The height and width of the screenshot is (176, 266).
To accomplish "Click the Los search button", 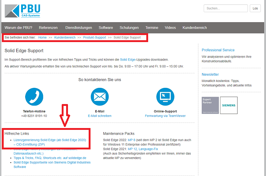I will 255,8.
